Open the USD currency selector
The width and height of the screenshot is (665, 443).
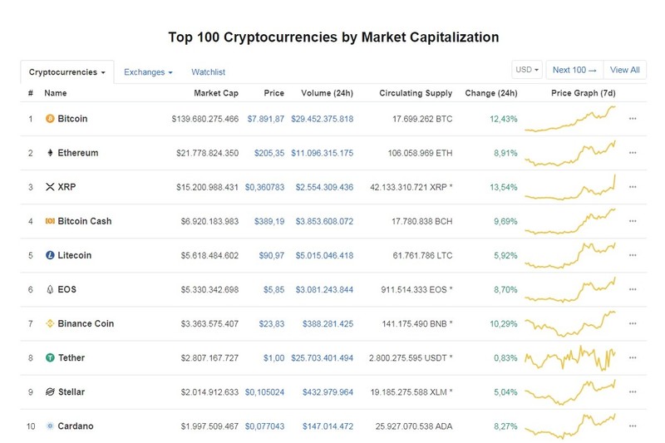527,70
